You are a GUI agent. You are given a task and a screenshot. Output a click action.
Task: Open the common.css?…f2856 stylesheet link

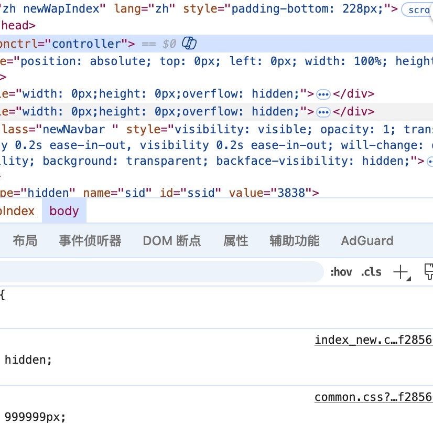[x=373, y=397]
